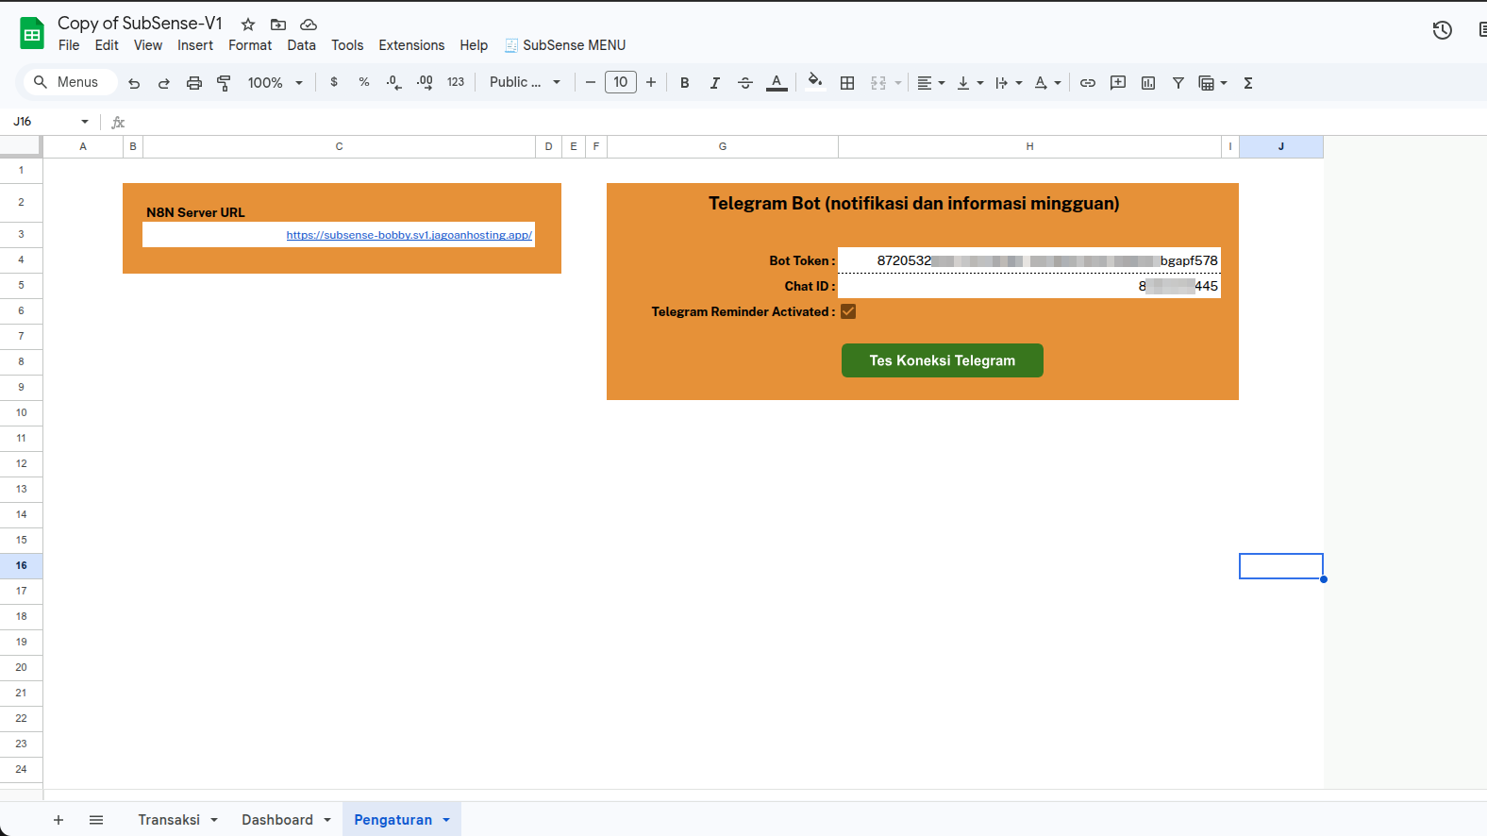This screenshot has height=836, width=1487.
Task: Click the Insert chart icon
Action: 1147,83
